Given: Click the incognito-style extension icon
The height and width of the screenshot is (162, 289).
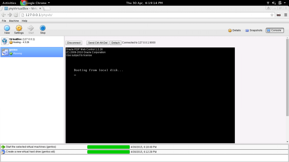Looking at the screenshot, I should pos(279,15).
